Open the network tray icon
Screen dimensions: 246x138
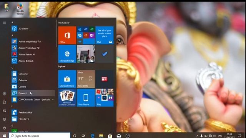click(210, 136)
